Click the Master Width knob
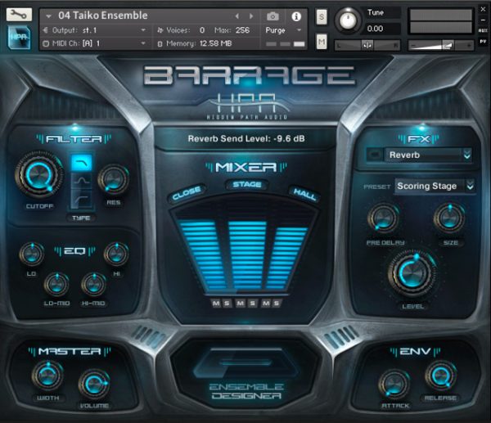Viewport: 491px width, 423px height. 47,376
